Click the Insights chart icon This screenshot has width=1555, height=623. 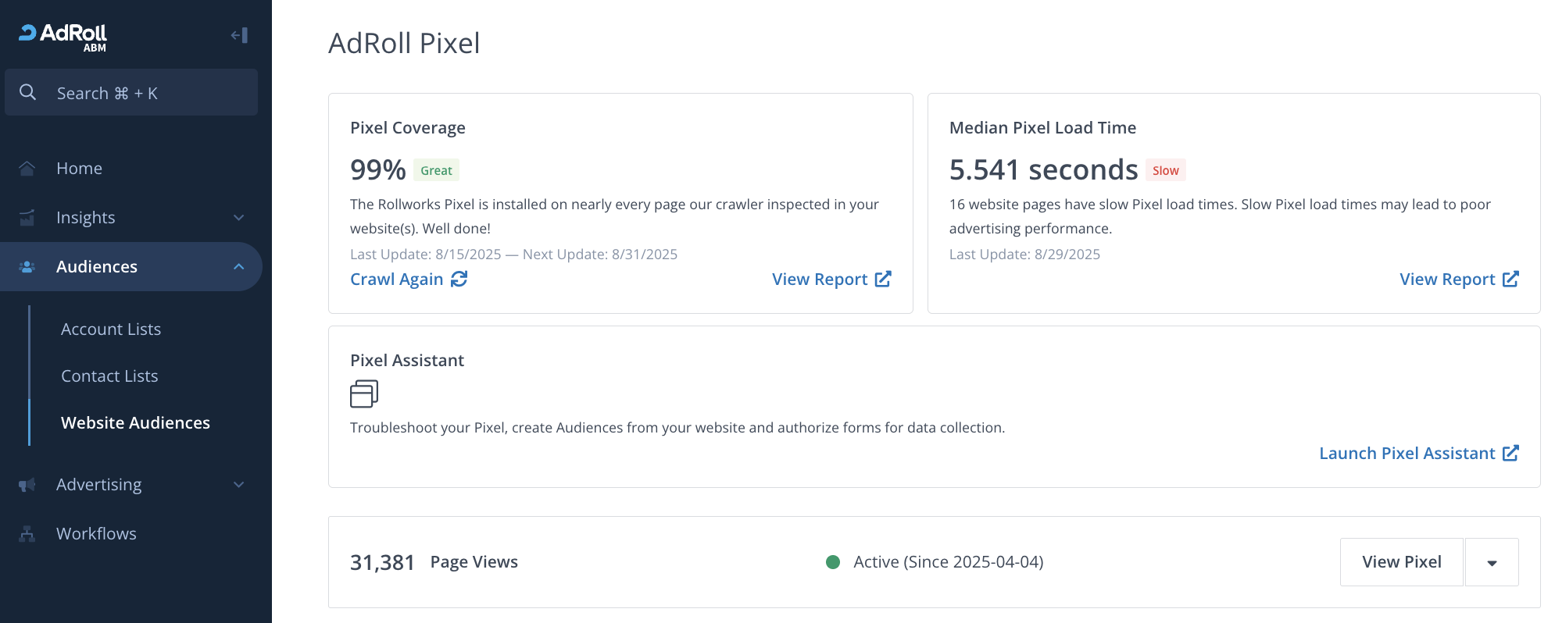pos(27,218)
